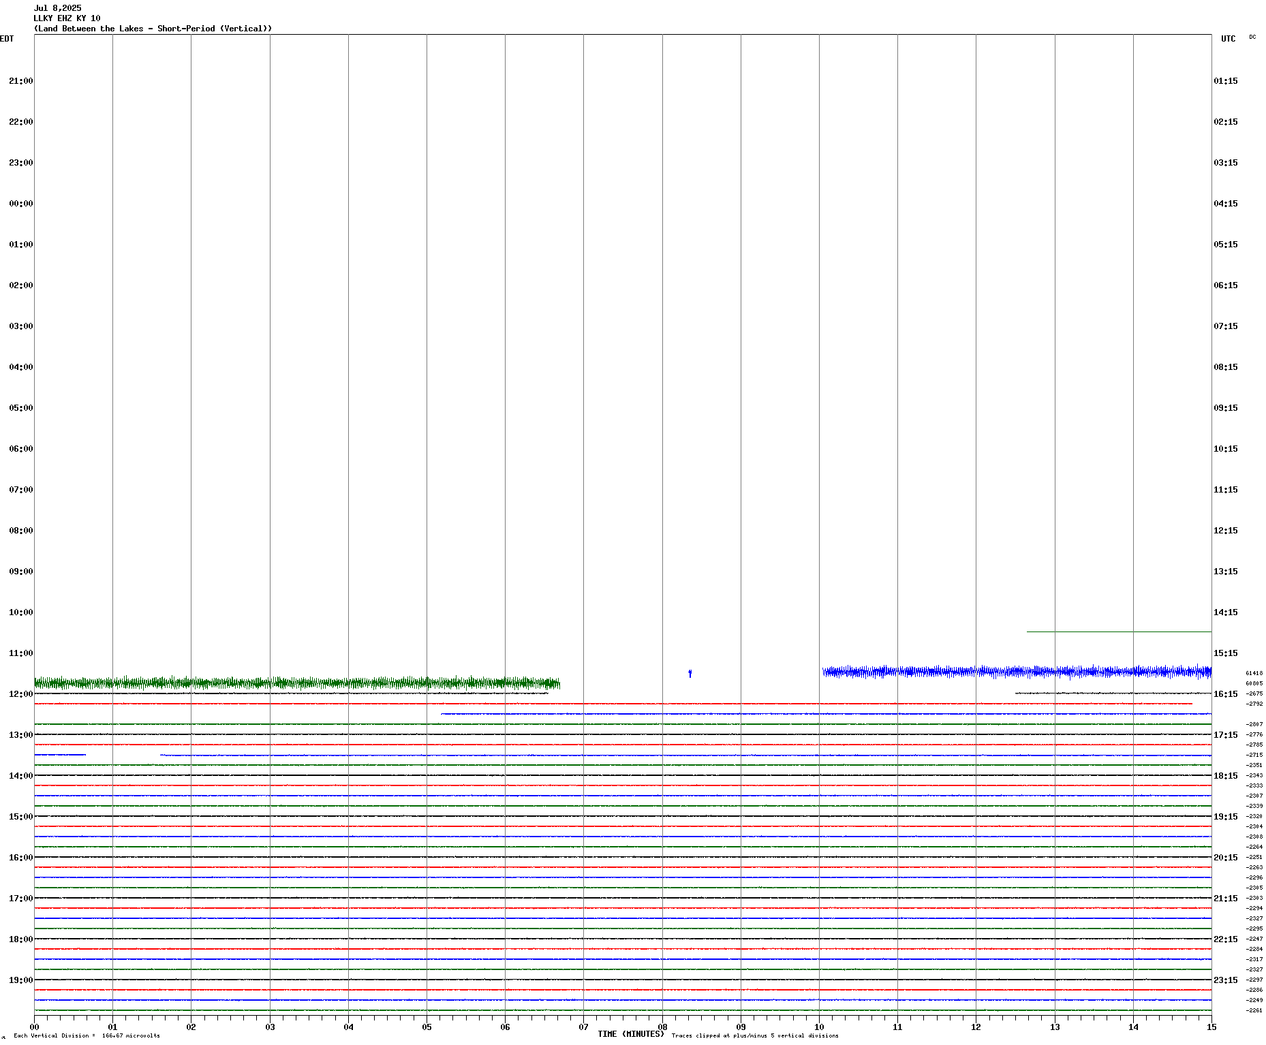This screenshot has height=1045, width=1266.
Task: Click the 'Traces clipped' footer note
Action: point(754,1035)
